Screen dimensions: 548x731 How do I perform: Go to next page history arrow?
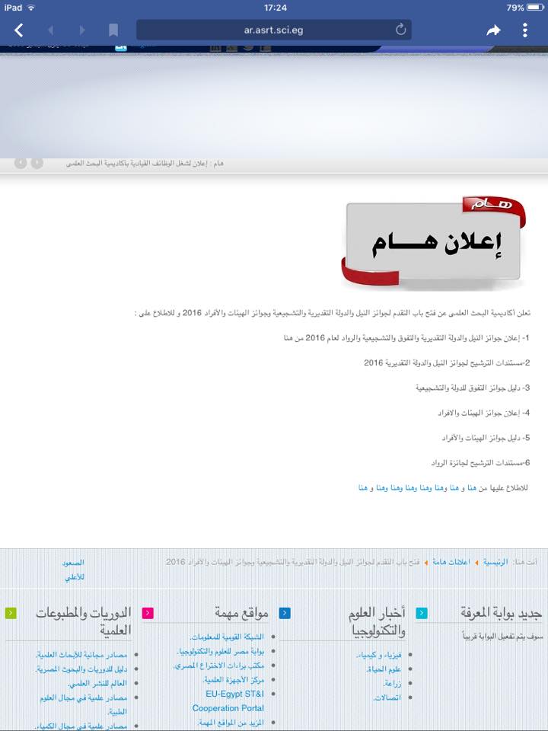coord(82,30)
